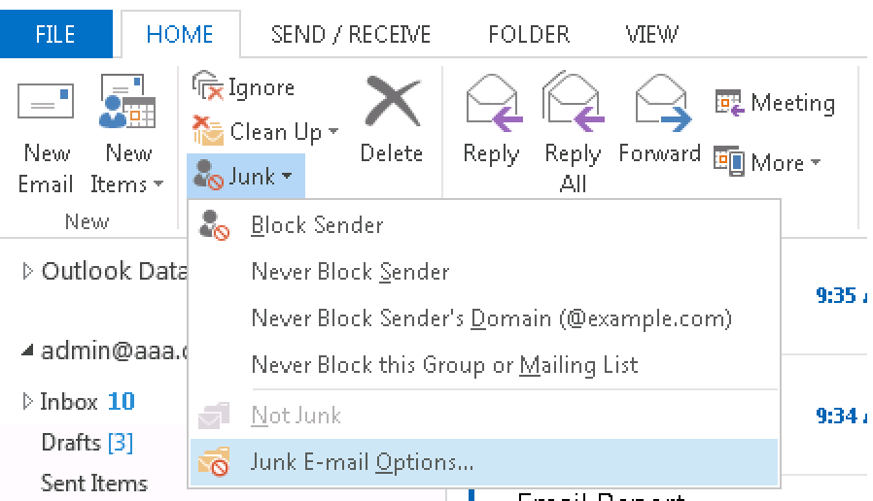Switch to the SEND / RECEIVE tab
The height and width of the screenshot is (501, 873).
[351, 35]
